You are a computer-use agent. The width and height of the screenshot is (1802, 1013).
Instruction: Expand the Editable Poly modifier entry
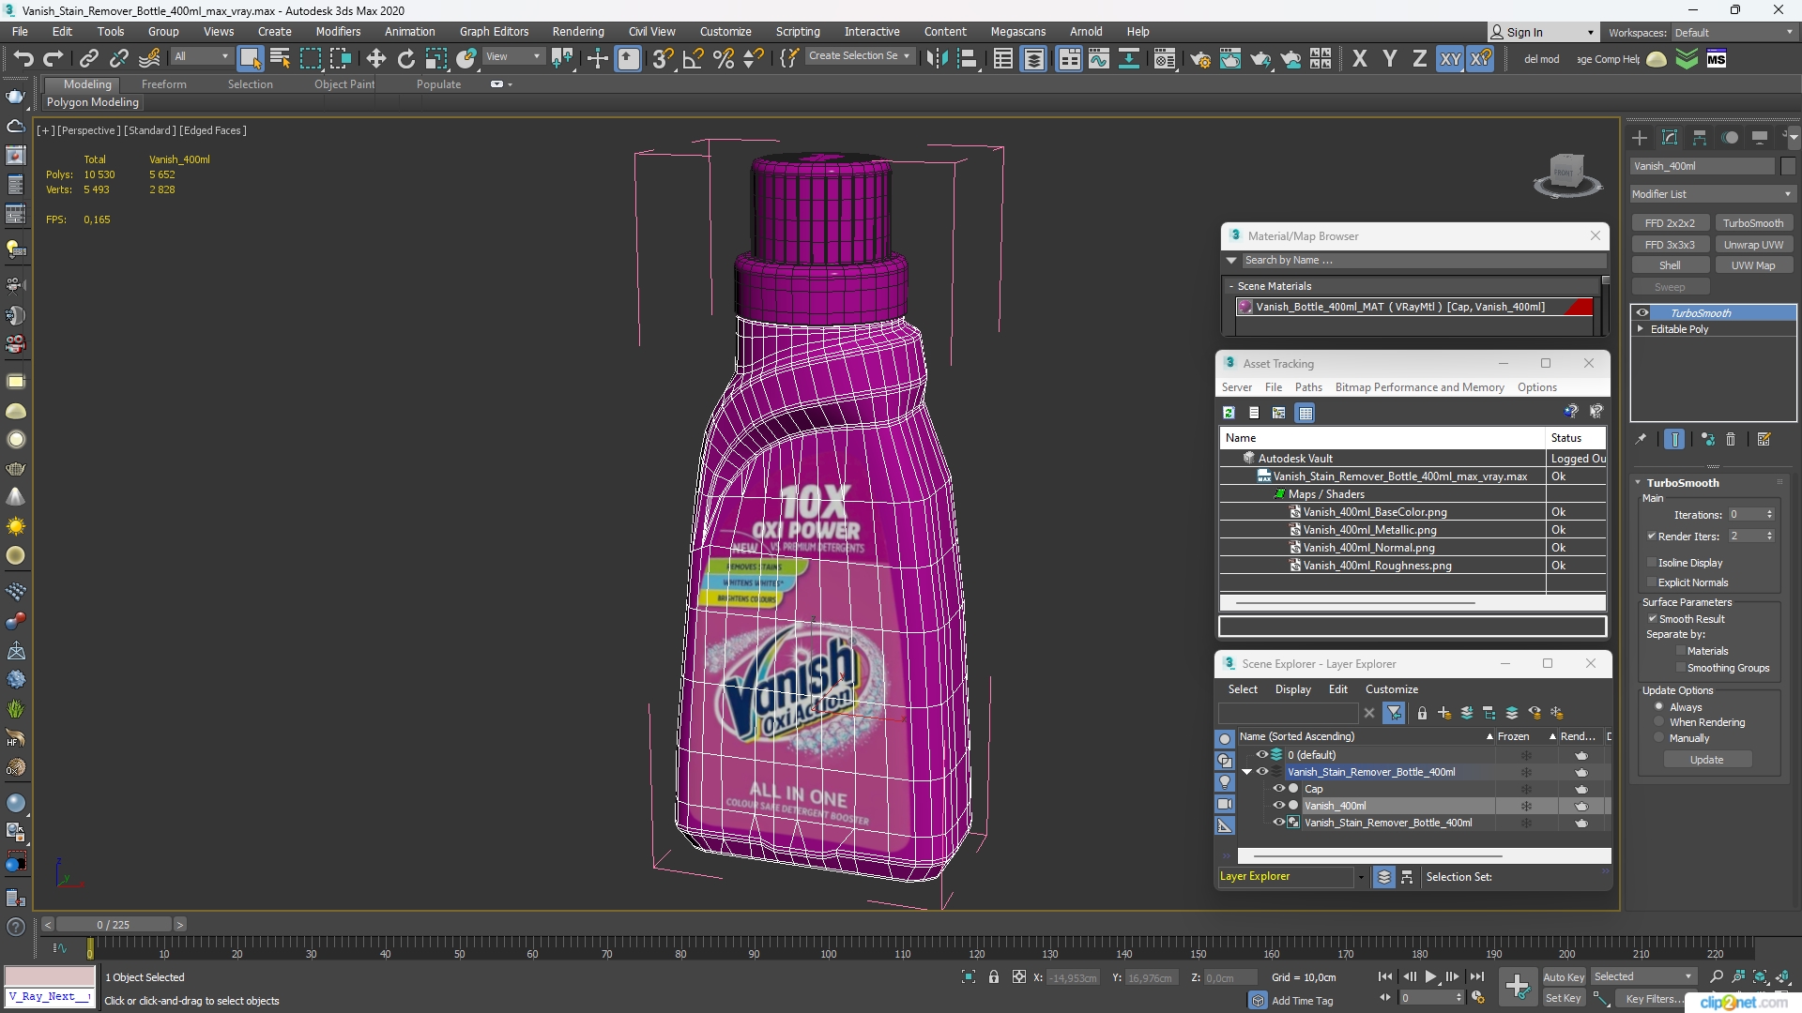[x=1641, y=329]
